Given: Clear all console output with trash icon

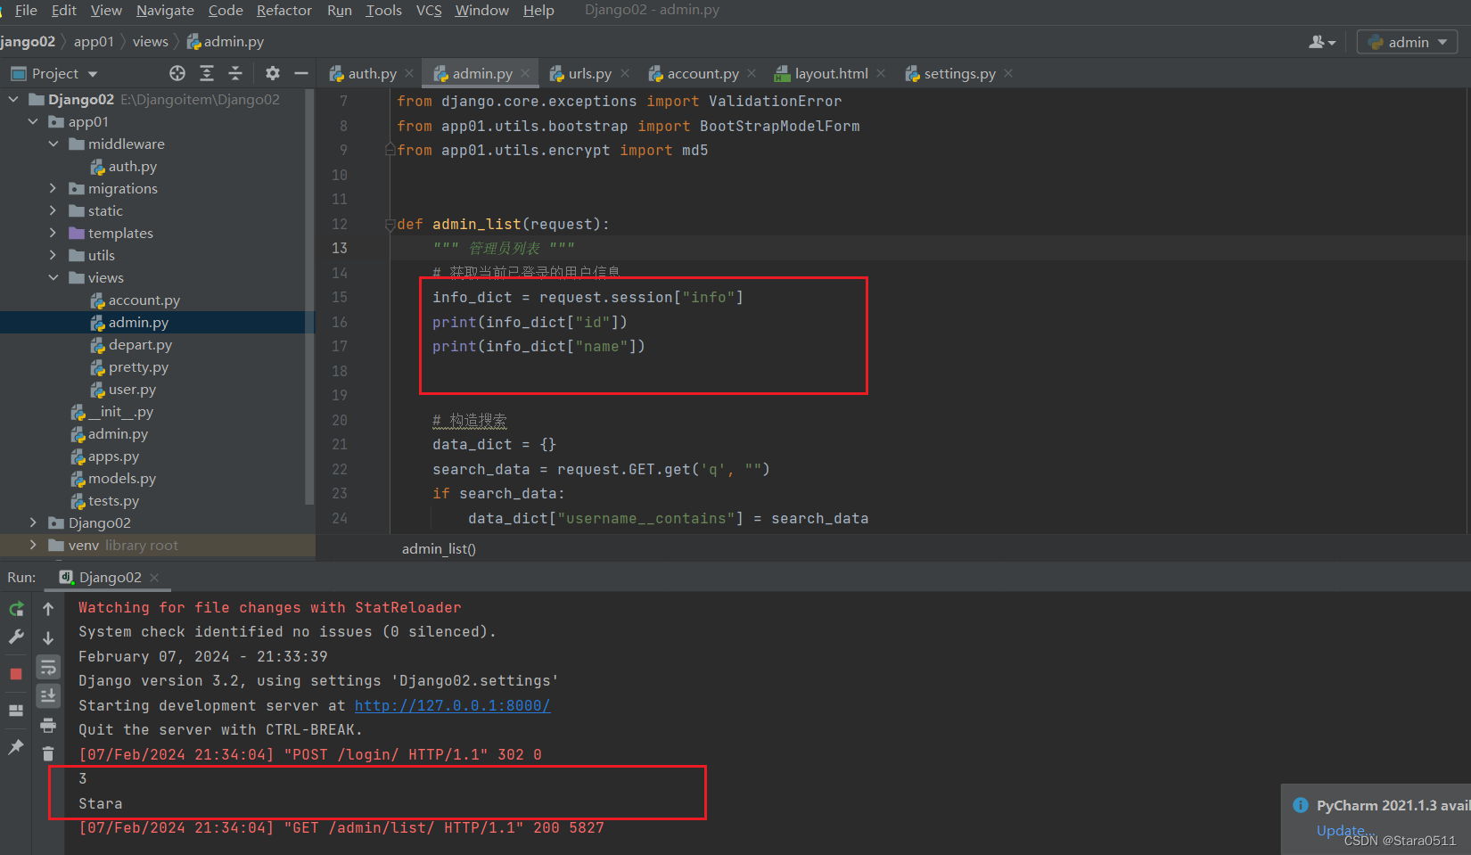Looking at the screenshot, I should pyautogui.click(x=48, y=754).
